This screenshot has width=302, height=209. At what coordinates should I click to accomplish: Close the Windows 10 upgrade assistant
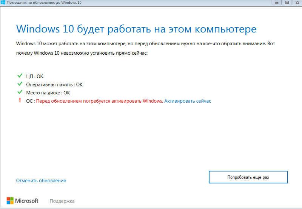297,2
